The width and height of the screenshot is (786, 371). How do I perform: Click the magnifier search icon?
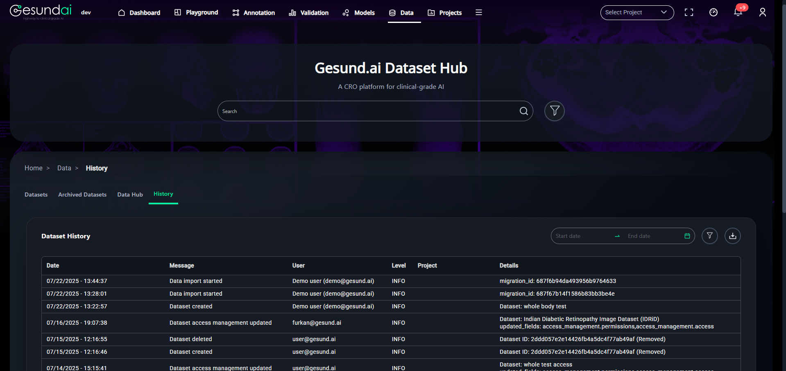(523, 111)
